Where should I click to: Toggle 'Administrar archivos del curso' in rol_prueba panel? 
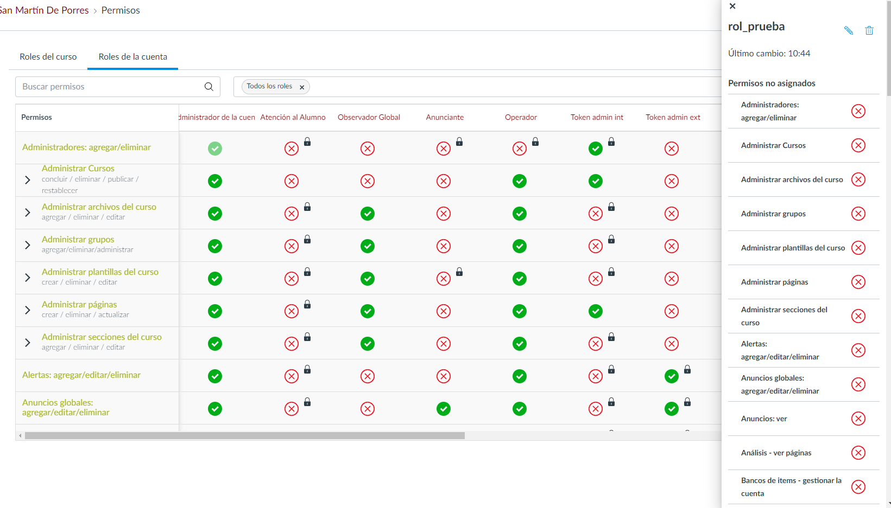click(858, 179)
